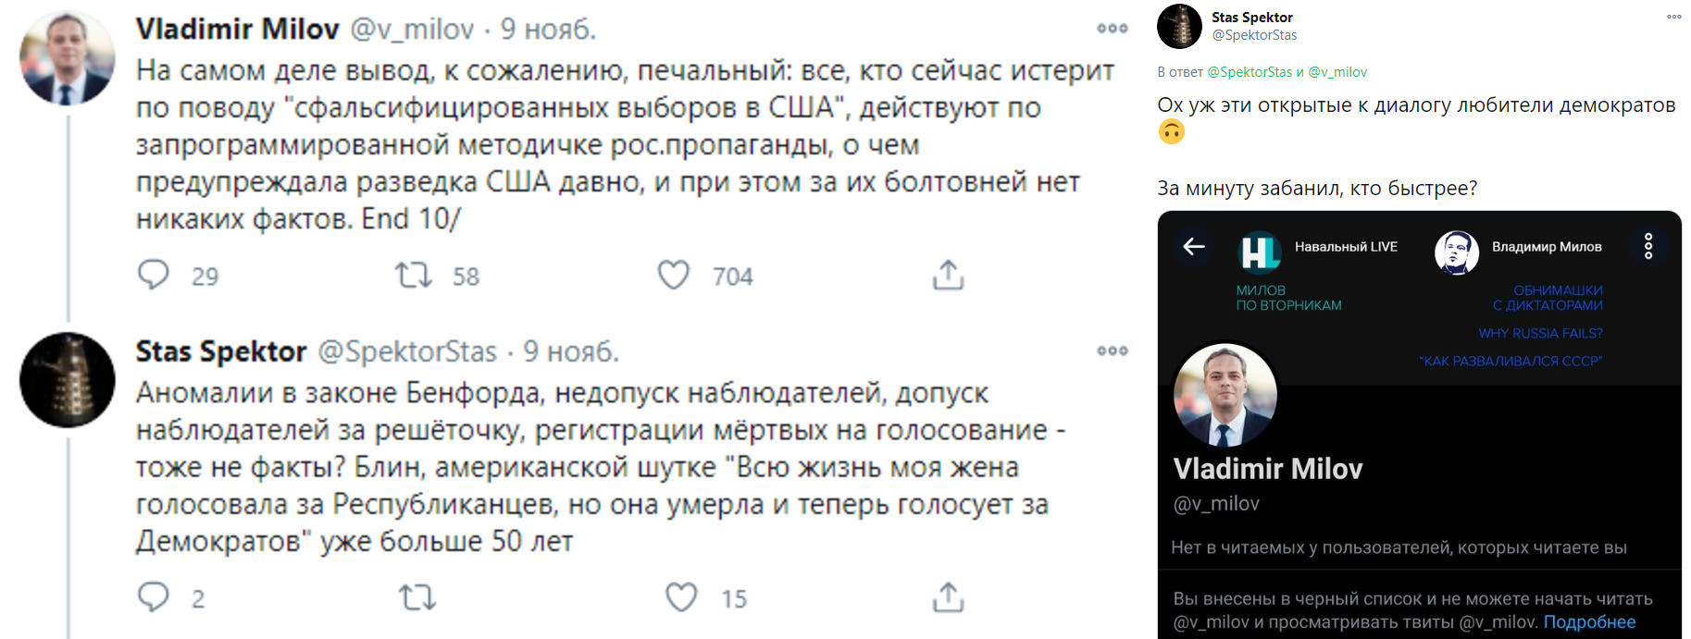Reply to Stas Spektor's Benford tweet
Screen dimensions: 1691x639
tap(154, 597)
